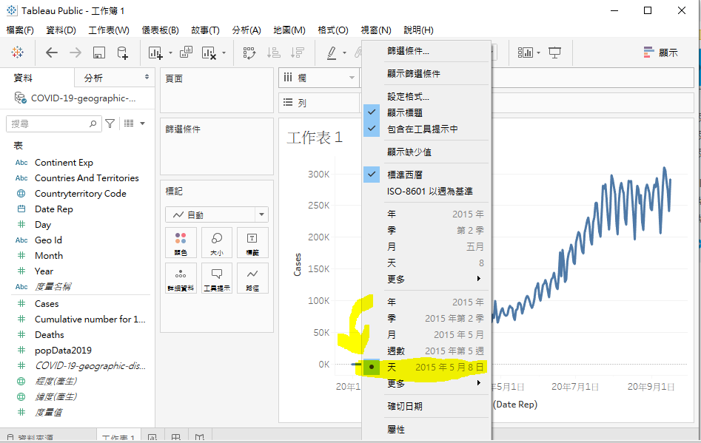Click the Tableau start page logo icon

(x=18, y=53)
